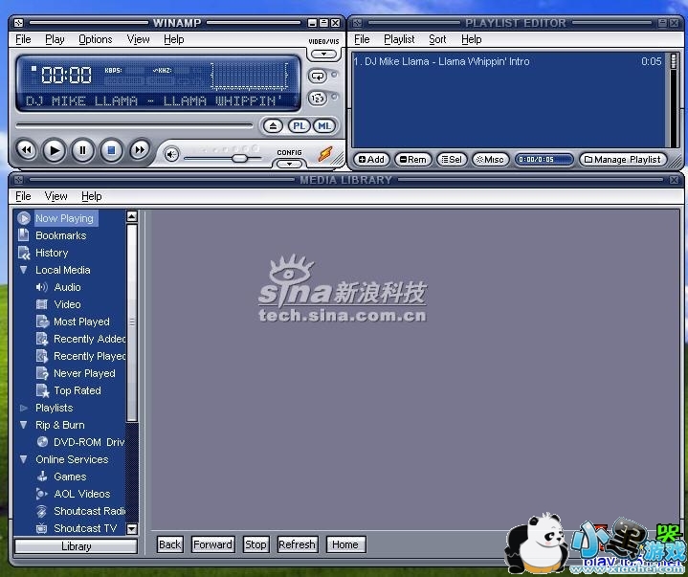Screen dimensions: 688x577
Task: Open Sort menu in Playlist Editor
Action: click(437, 39)
